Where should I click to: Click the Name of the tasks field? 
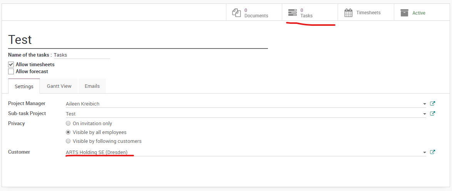[82, 55]
